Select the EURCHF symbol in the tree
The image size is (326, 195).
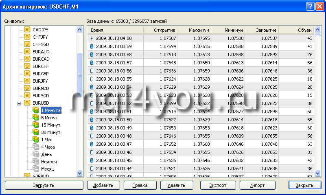click(x=41, y=66)
